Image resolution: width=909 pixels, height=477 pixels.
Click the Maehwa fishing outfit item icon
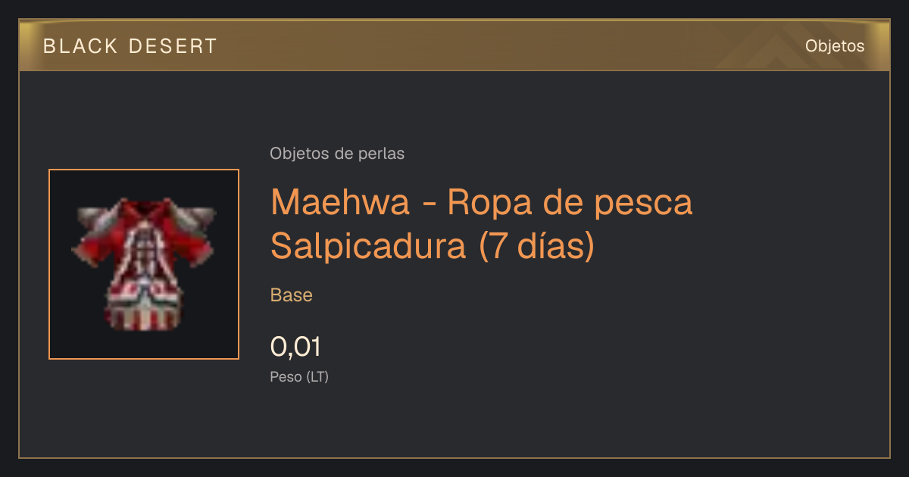[144, 264]
